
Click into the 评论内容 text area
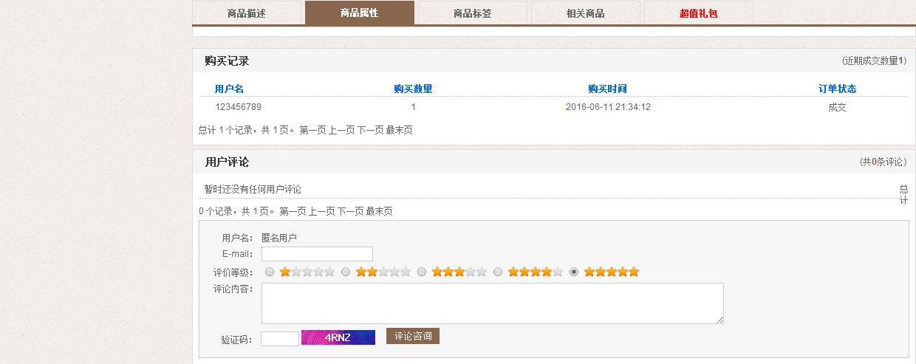click(493, 303)
